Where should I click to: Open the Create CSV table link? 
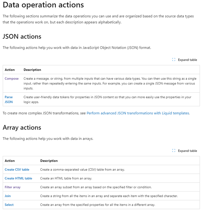[x=17, y=170]
